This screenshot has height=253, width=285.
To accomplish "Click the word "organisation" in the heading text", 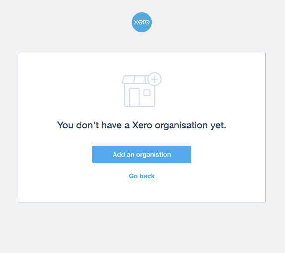I will [x=181, y=126].
